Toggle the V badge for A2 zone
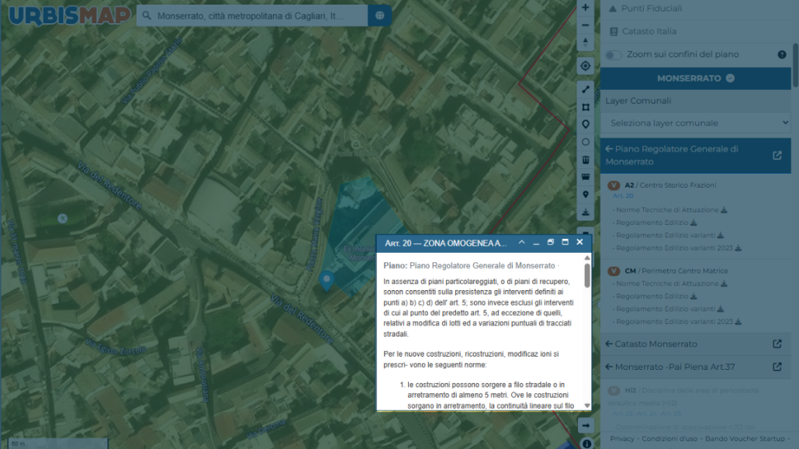The image size is (799, 449). tap(614, 185)
